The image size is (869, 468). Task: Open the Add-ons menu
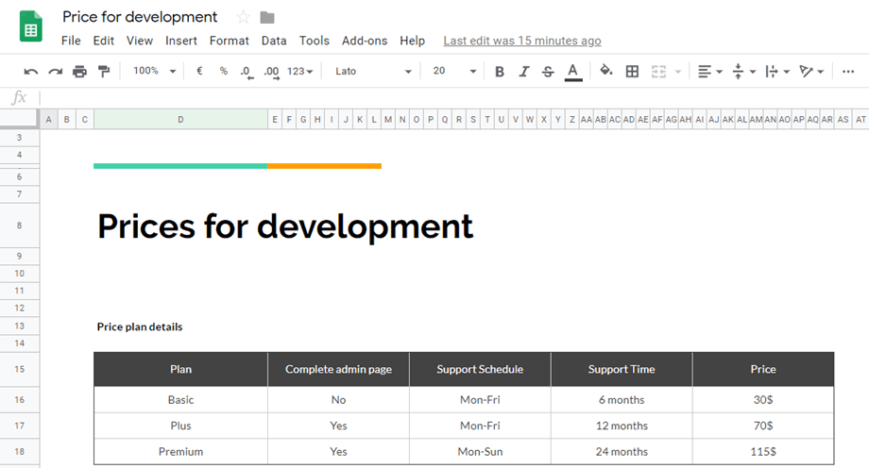(365, 41)
